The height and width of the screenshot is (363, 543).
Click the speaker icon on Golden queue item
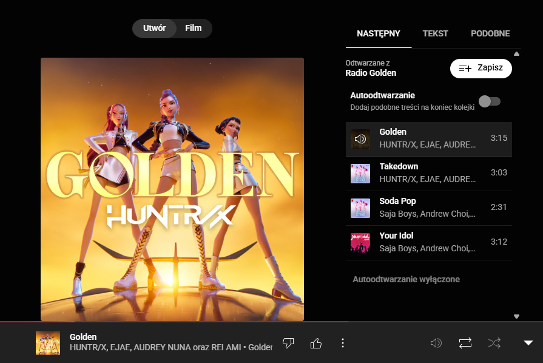pyautogui.click(x=360, y=139)
